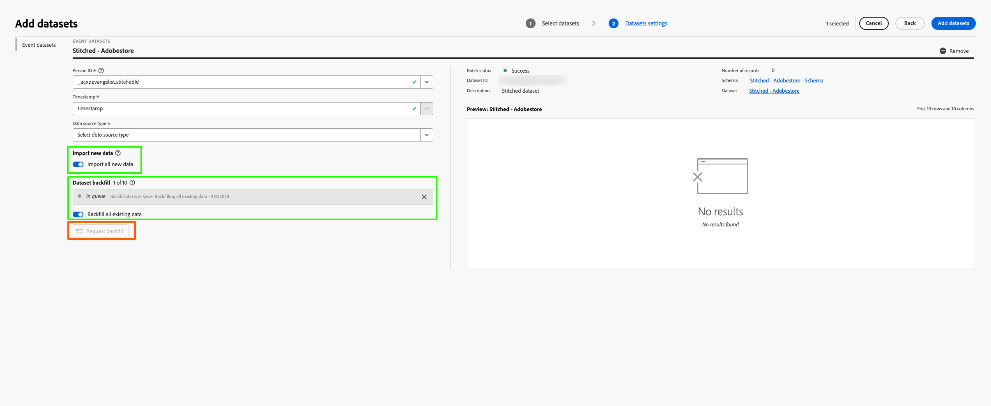Click the step 2 circle indicator
Viewport: 991px width, 406px height.
(614, 23)
